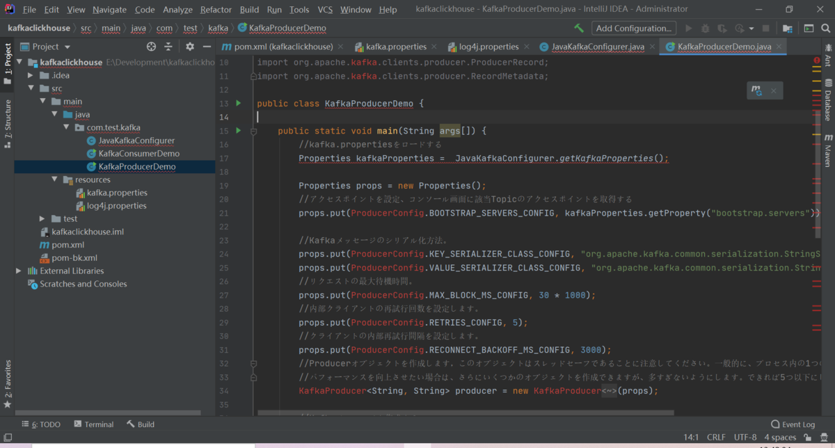Collapse the kafkaclickhouse root project node
The image size is (835, 448).
click(19, 62)
